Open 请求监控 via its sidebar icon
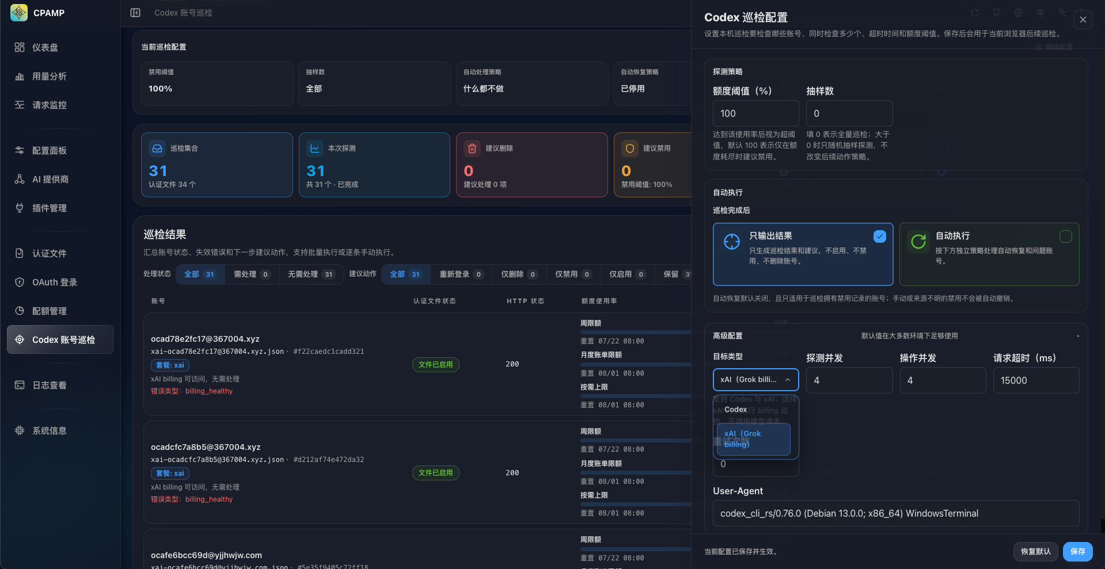The height and width of the screenshot is (569, 1105). pyautogui.click(x=20, y=105)
